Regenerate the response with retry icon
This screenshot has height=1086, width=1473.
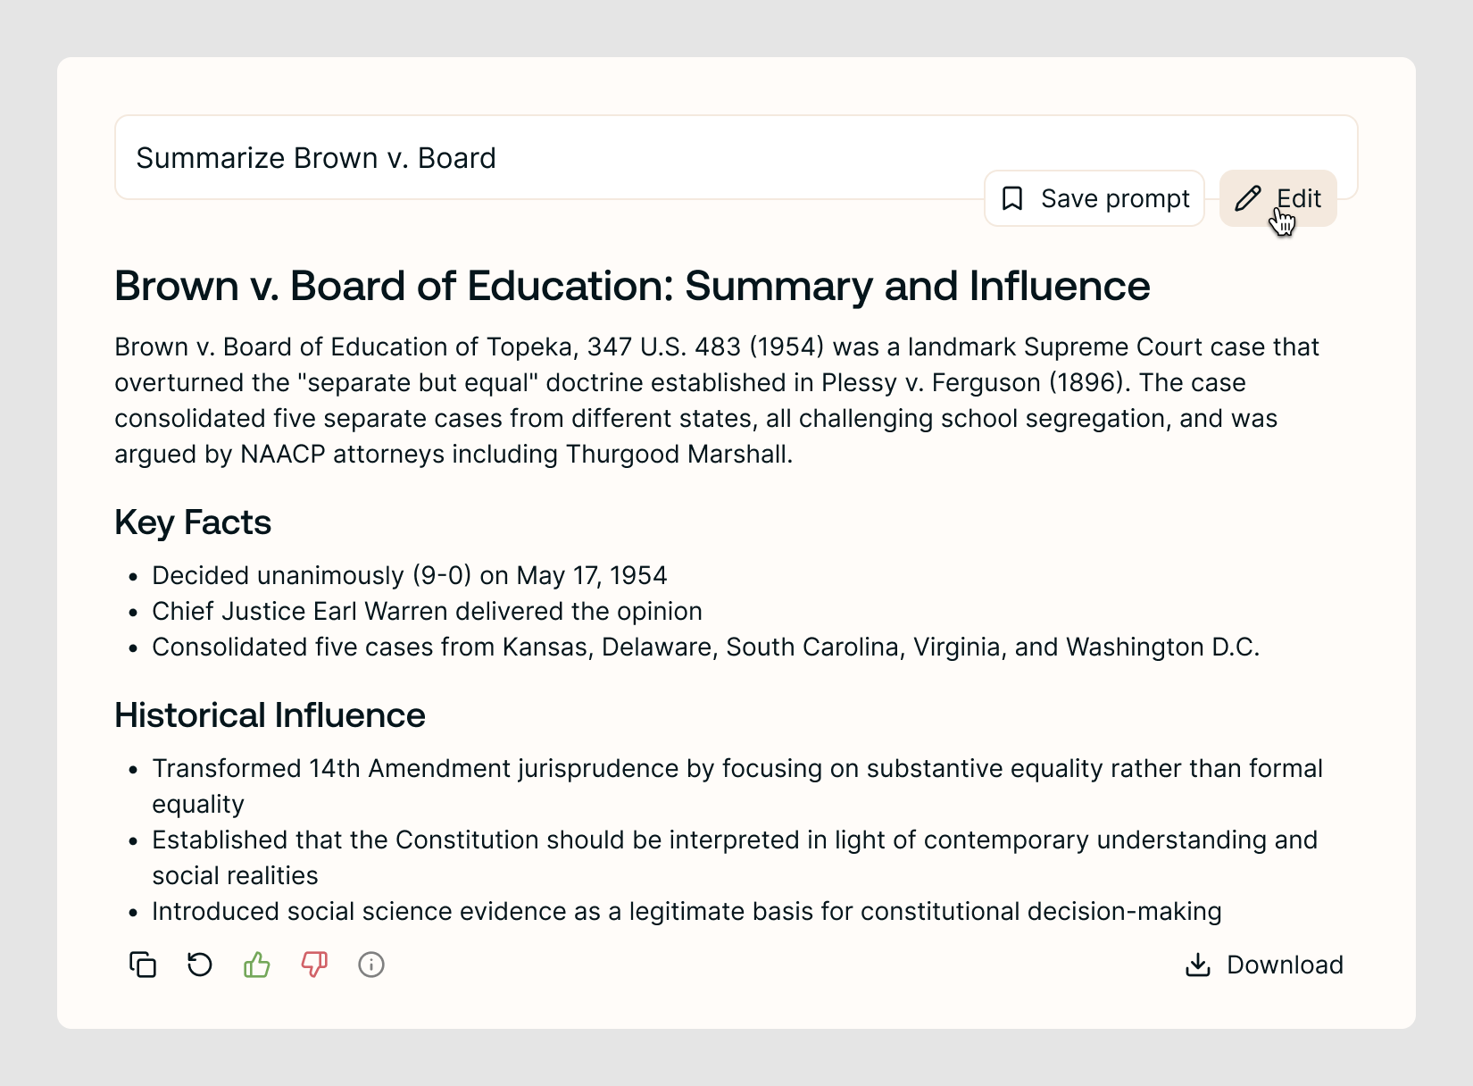(200, 965)
